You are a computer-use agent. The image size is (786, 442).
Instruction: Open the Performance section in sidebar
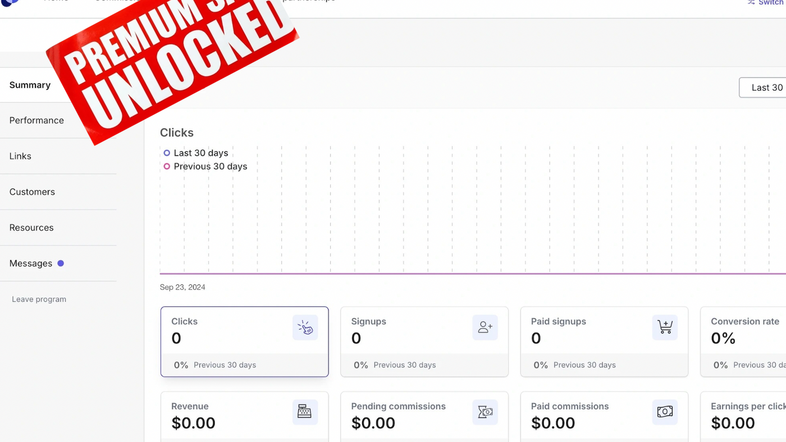pos(36,121)
